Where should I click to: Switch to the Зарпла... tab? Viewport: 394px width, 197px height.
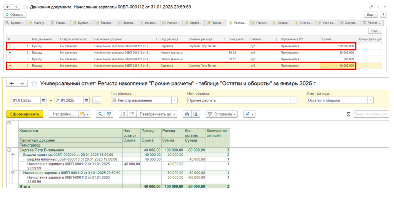click(127, 23)
